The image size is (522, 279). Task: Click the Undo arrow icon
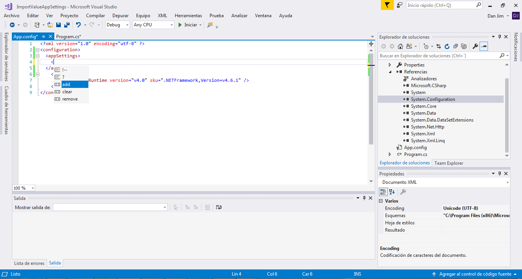(78, 25)
